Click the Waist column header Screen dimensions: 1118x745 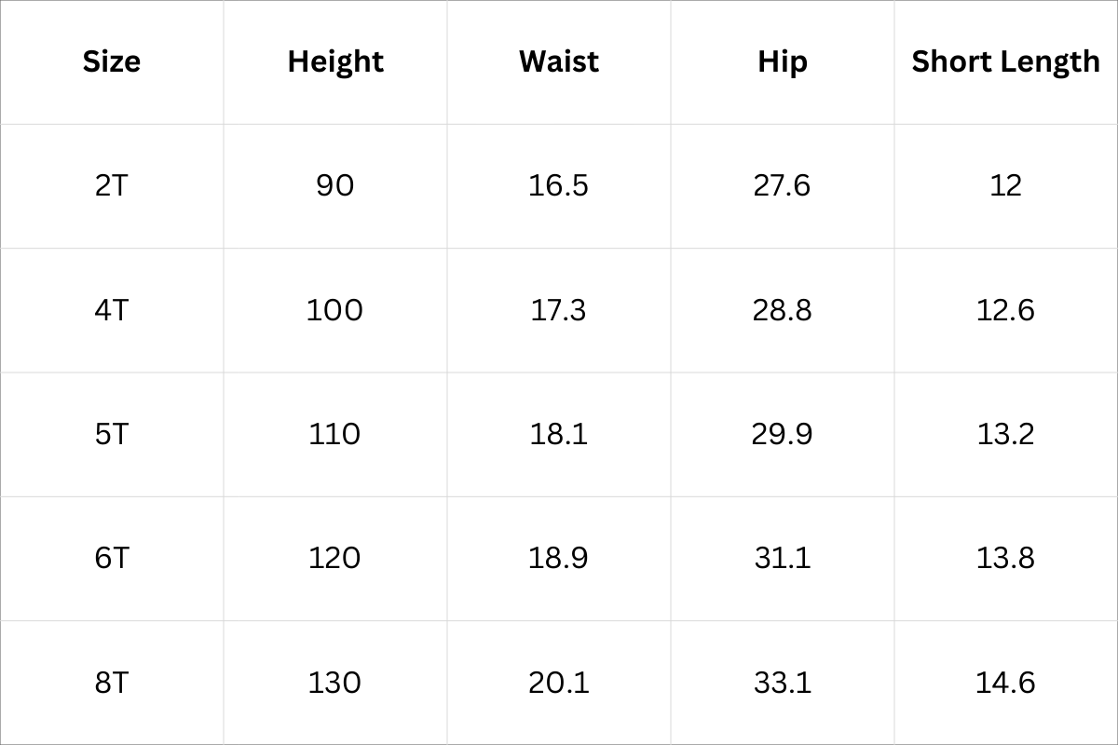click(x=558, y=61)
